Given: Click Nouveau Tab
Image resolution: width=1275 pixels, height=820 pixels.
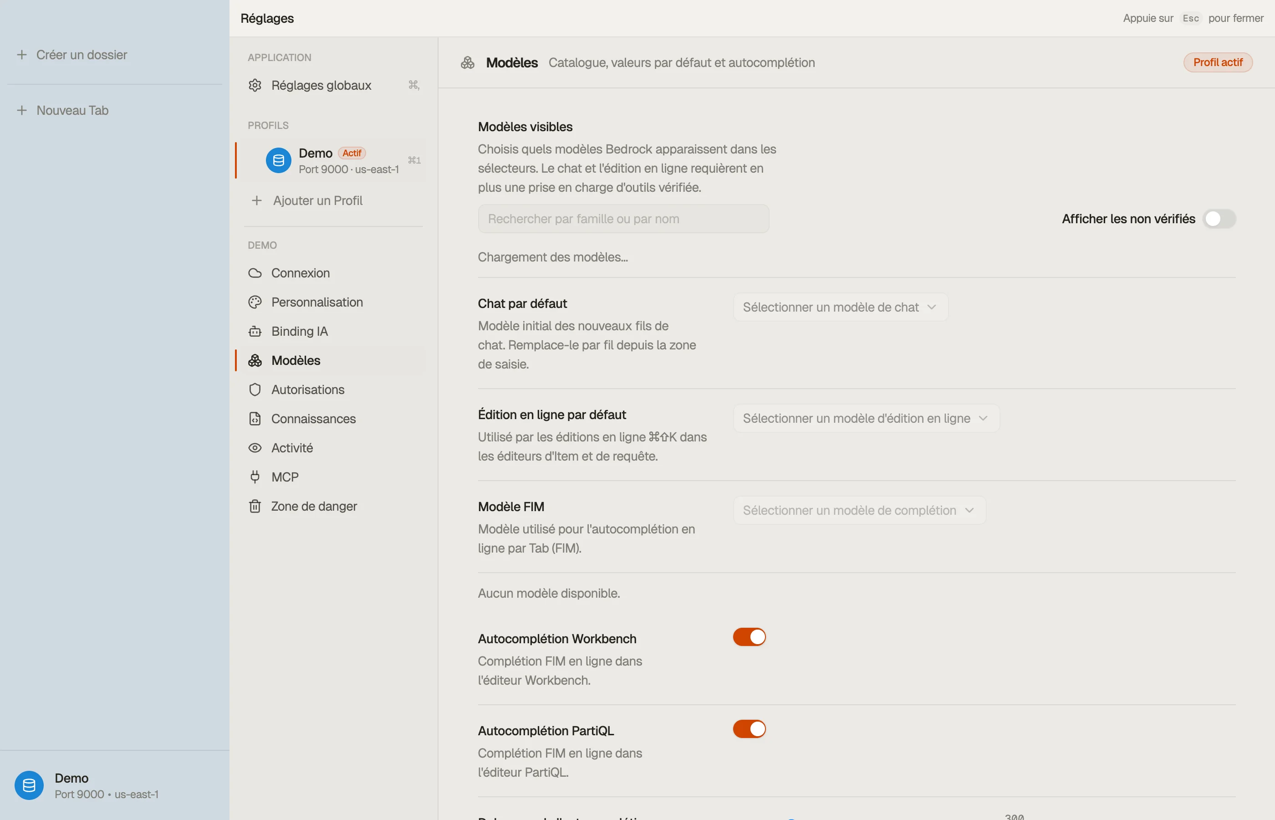Looking at the screenshot, I should click(x=114, y=110).
